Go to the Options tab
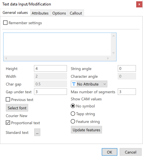 click(x=59, y=13)
